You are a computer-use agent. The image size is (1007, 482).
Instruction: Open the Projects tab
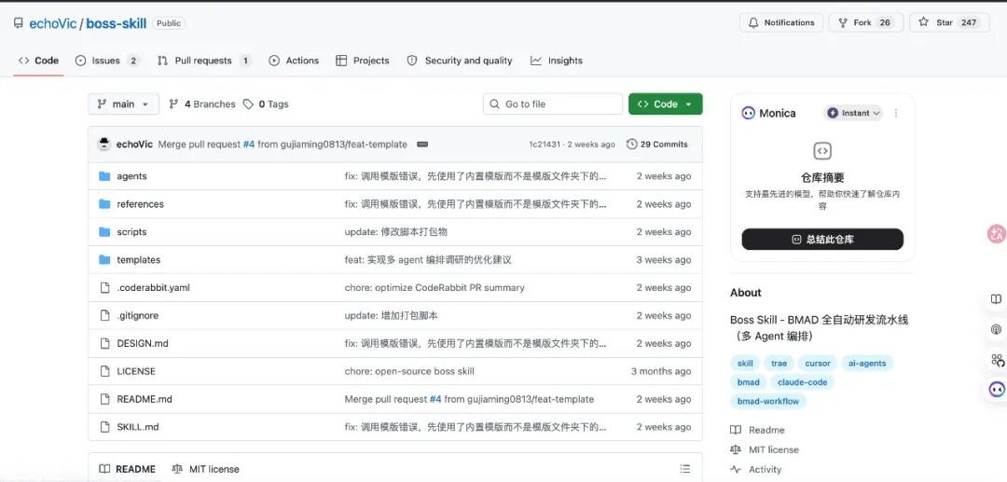point(362,61)
